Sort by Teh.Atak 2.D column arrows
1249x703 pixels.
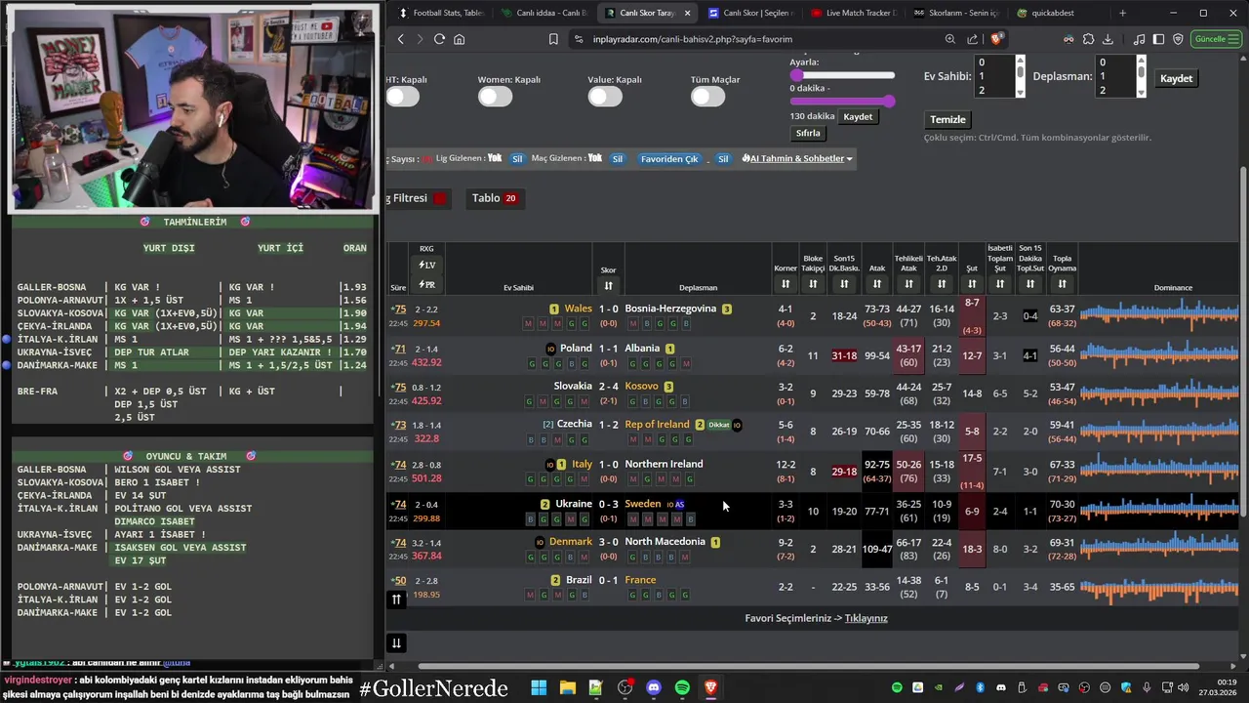click(942, 284)
